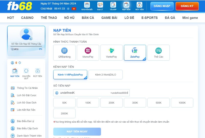
Task: Open Lịch Sử Giao Dịch link
Action: (x=27, y=103)
